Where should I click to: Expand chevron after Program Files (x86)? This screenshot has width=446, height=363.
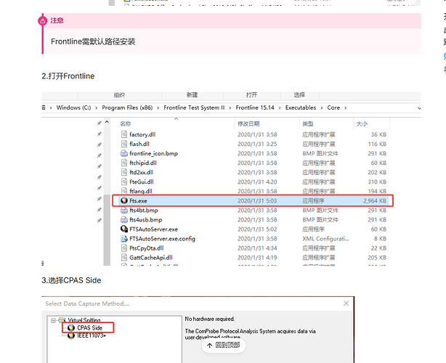tap(158, 107)
